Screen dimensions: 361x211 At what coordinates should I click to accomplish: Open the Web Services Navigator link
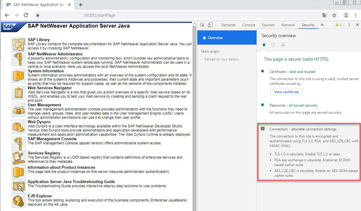coord(50,88)
